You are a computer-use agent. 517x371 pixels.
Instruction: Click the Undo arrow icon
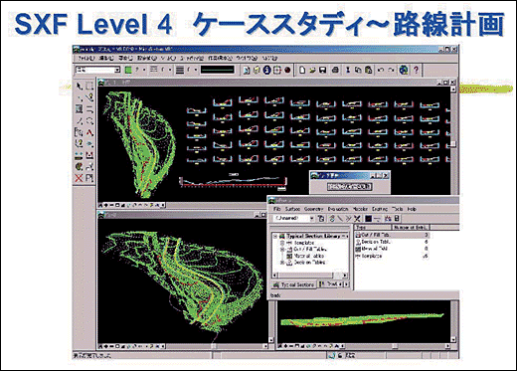tap(381, 70)
